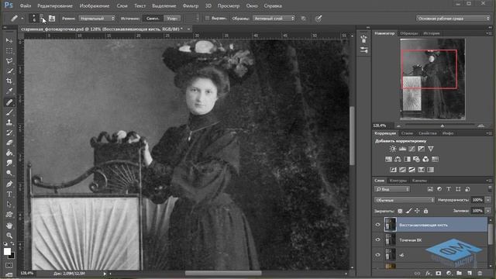Click the link layers icon
This screenshot has height=279, width=496.
[418, 273]
